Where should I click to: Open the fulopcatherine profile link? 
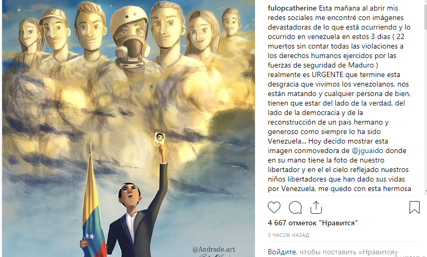point(292,8)
